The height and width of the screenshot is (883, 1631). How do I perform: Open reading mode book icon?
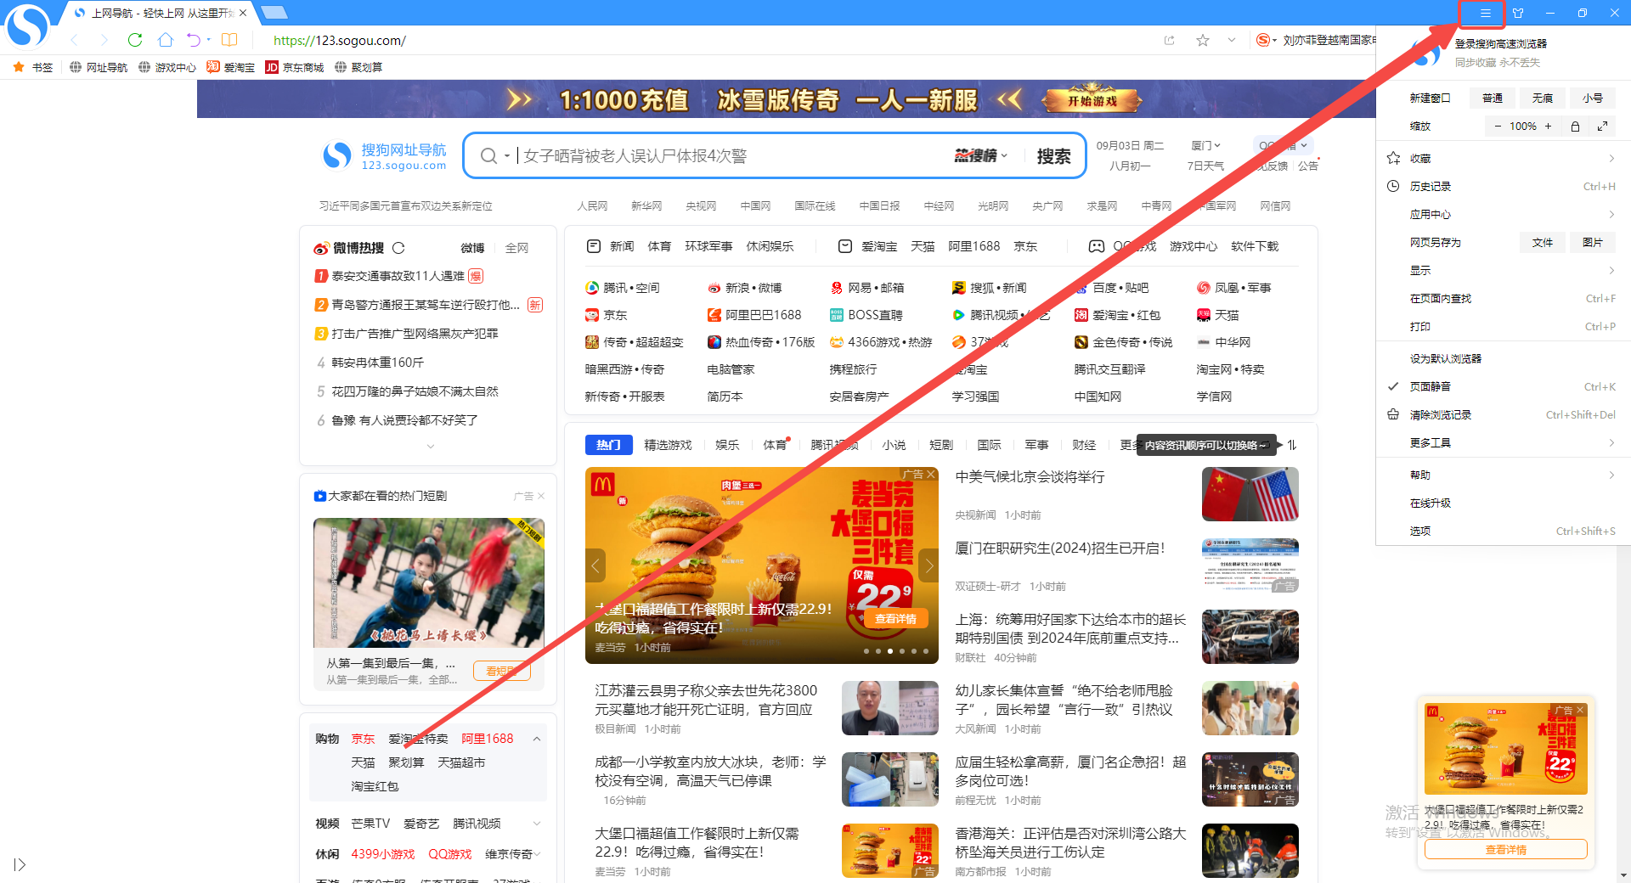229,40
